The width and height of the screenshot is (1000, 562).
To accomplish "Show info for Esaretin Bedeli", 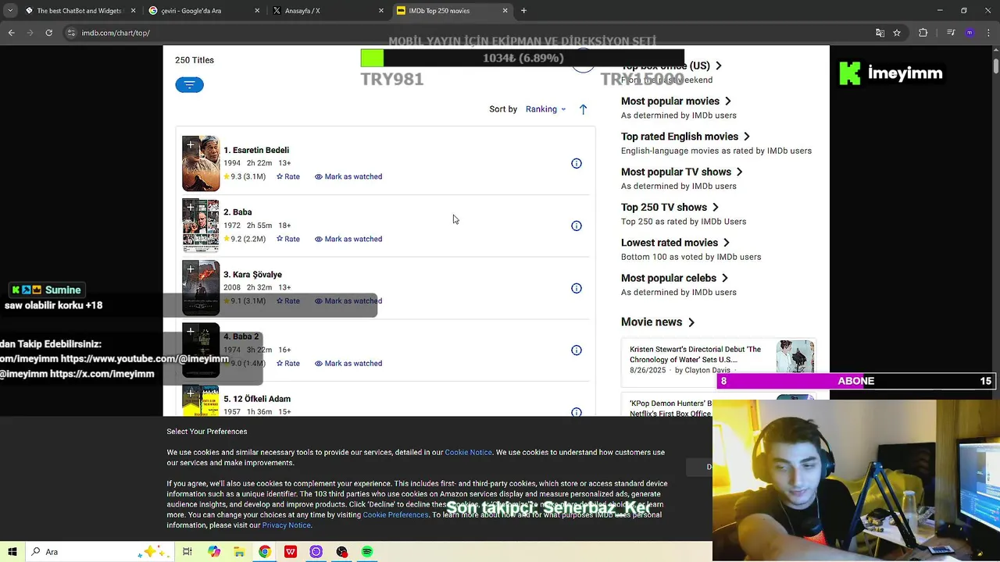I will pos(577,163).
